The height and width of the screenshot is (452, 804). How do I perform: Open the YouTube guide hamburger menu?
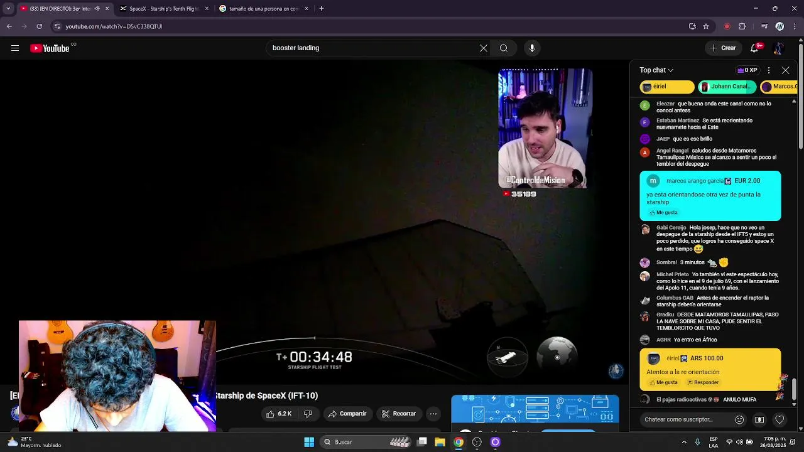click(15, 48)
